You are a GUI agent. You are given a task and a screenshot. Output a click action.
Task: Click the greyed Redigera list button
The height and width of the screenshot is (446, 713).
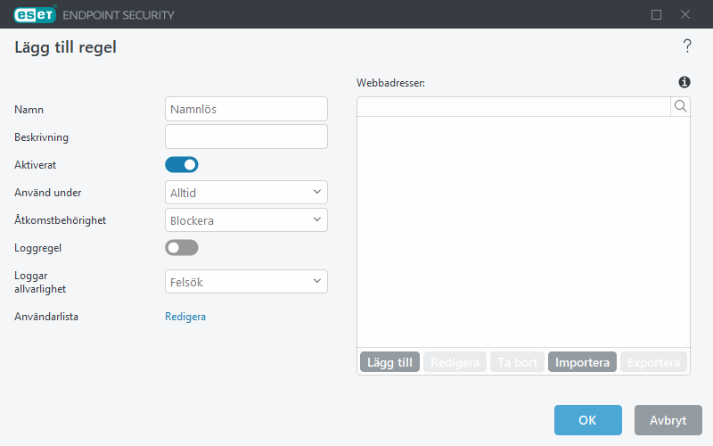click(x=455, y=362)
